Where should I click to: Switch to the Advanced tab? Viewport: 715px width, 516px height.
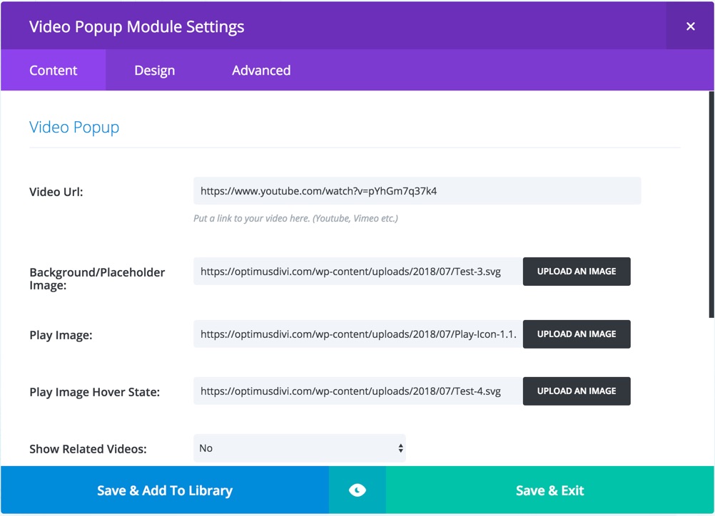261,70
